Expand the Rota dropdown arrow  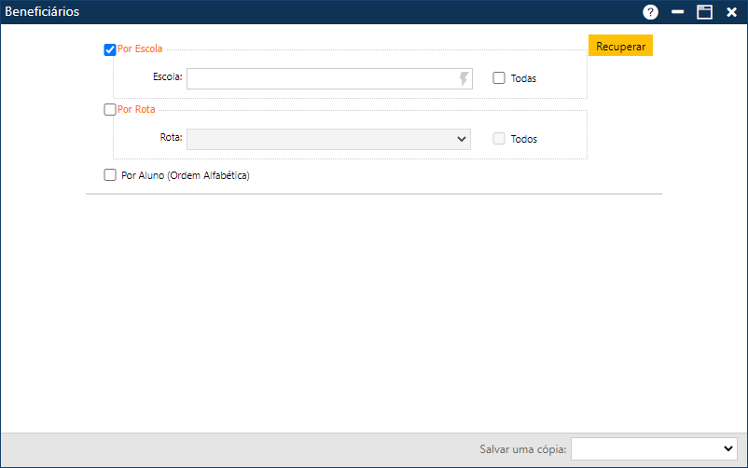click(461, 139)
